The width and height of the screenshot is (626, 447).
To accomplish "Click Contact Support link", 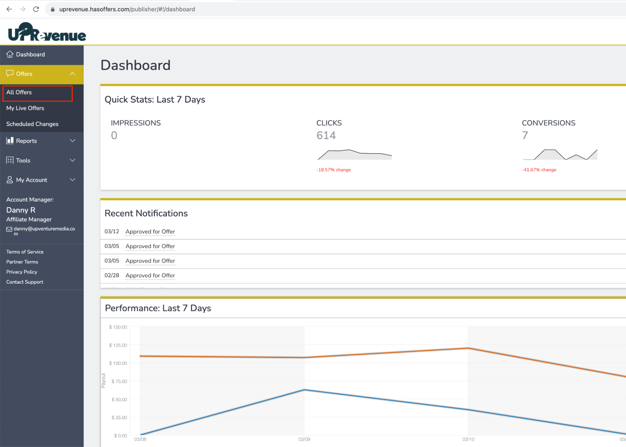I will point(25,282).
